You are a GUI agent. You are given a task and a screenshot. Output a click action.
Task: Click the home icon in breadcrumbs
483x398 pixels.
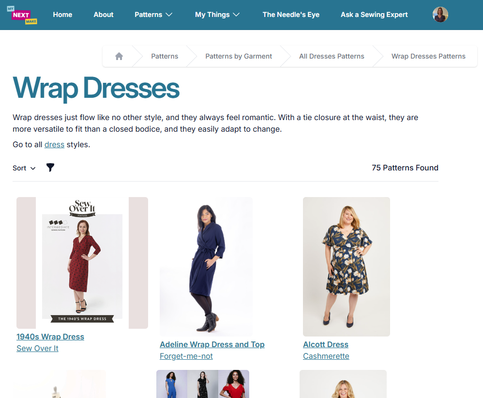(119, 56)
